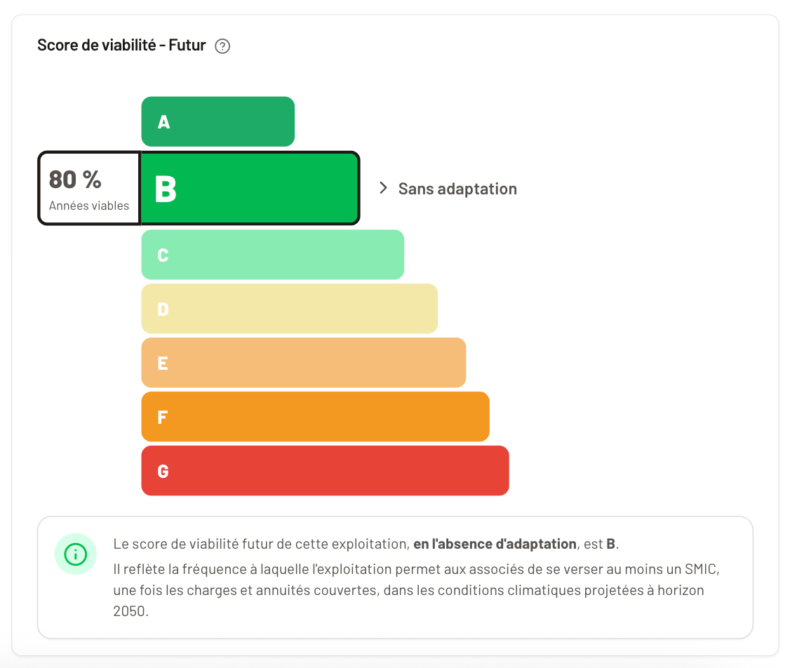Select the red G score bar

coord(325,471)
